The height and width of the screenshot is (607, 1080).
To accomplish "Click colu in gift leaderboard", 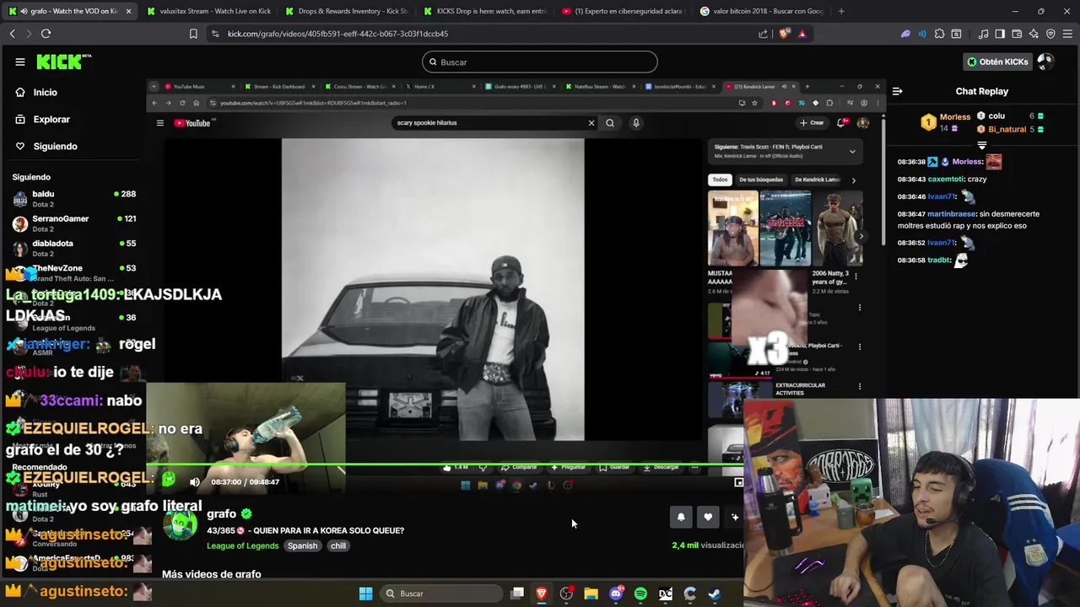I will pyautogui.click(x=996, y=115).
